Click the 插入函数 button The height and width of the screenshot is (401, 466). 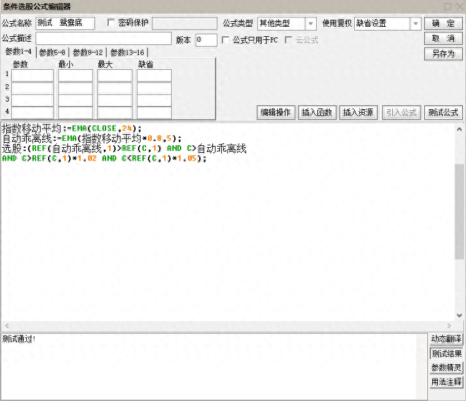pos(318,112)
